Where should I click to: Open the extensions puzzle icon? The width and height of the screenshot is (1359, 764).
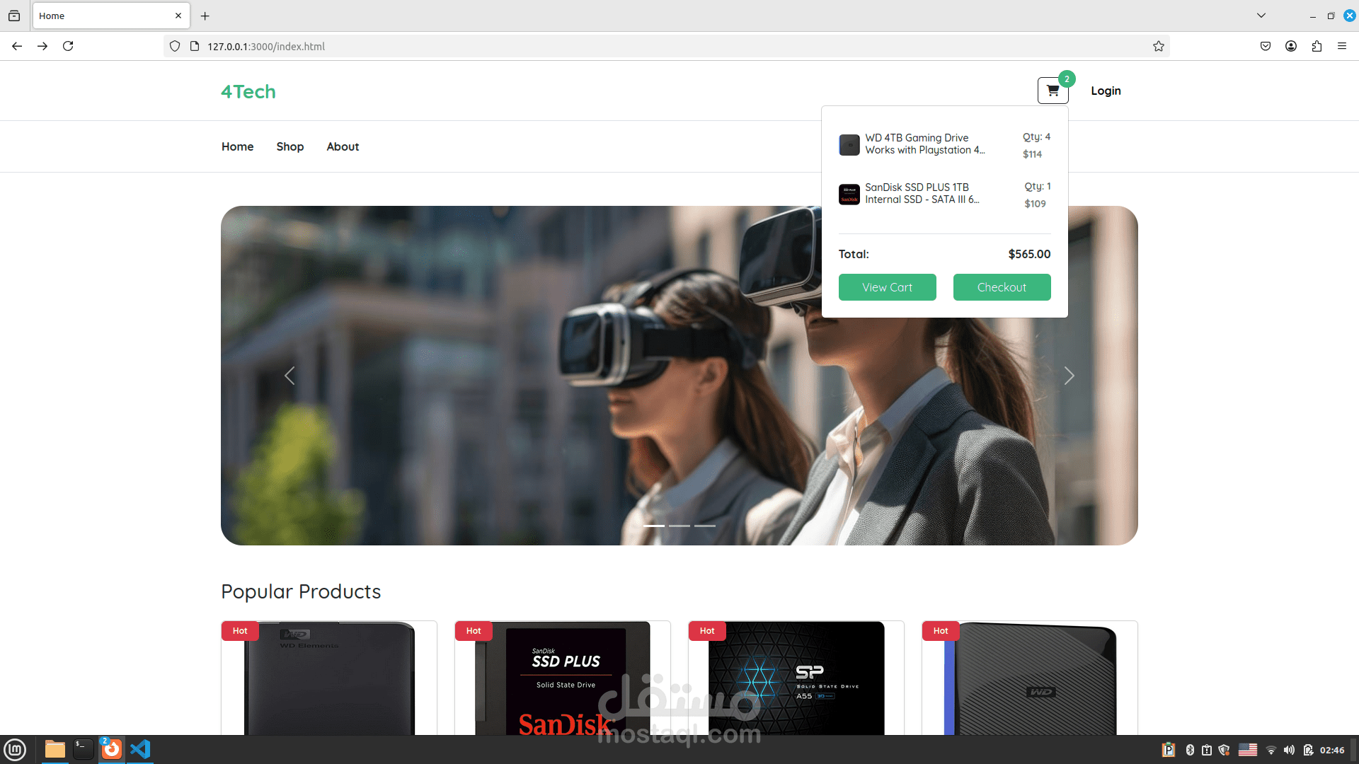coord(1317,46)
